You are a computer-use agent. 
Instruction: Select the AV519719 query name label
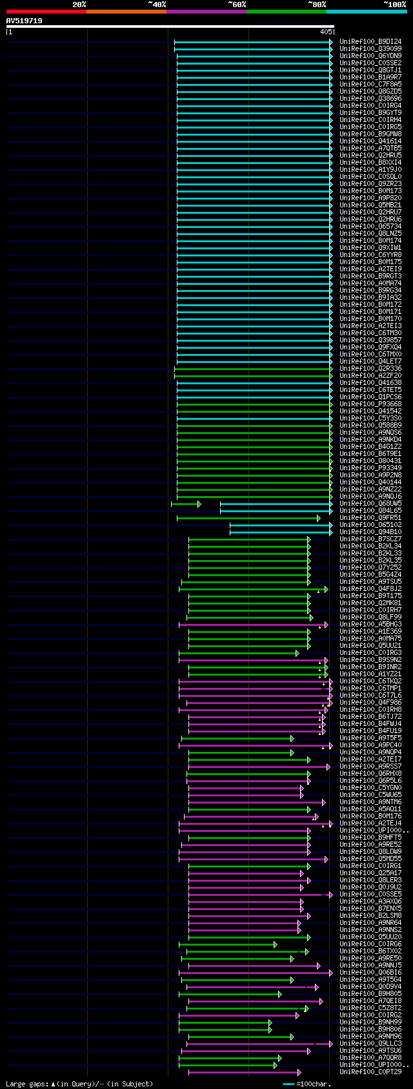point(25,21)
